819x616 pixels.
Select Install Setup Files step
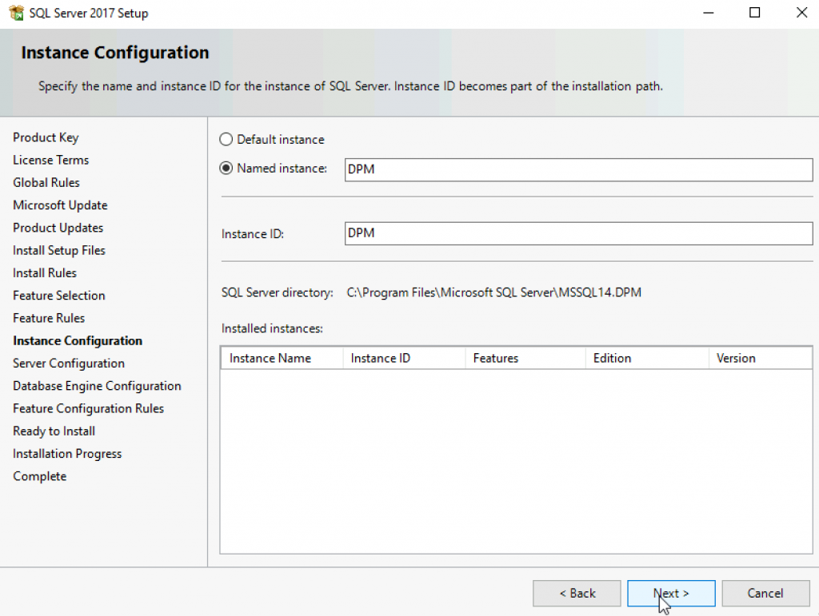tap(59, 250)
